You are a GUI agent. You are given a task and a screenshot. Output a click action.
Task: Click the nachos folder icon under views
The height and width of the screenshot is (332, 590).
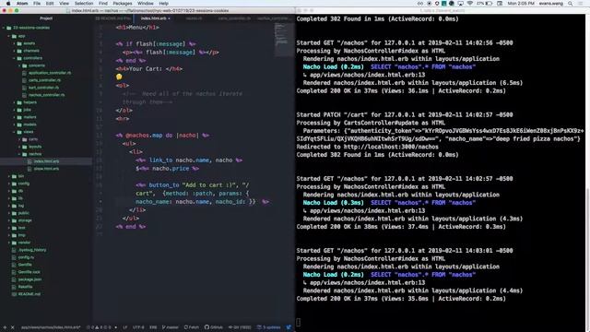point(25,154)
